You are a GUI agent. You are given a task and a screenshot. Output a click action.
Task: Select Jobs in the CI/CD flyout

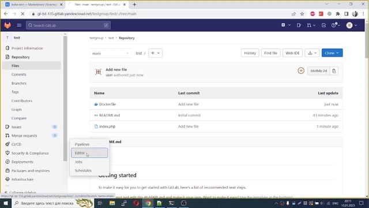pyautogui.click(x=89, y=162)
